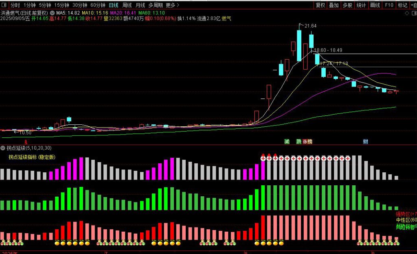
Task: Open the MA indicator dropdown arrow
Action: (52, 13)
